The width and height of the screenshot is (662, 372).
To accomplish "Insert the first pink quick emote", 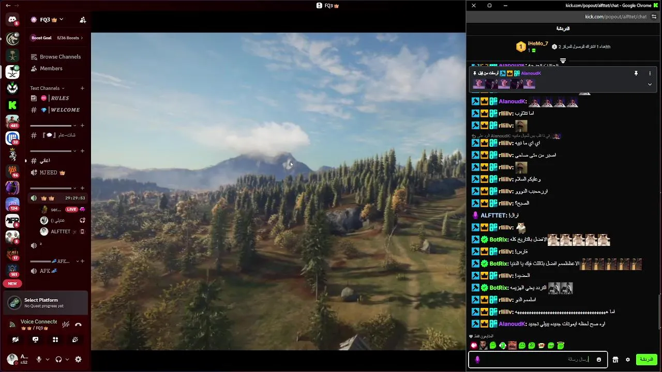I will click(x=473, y=345).
